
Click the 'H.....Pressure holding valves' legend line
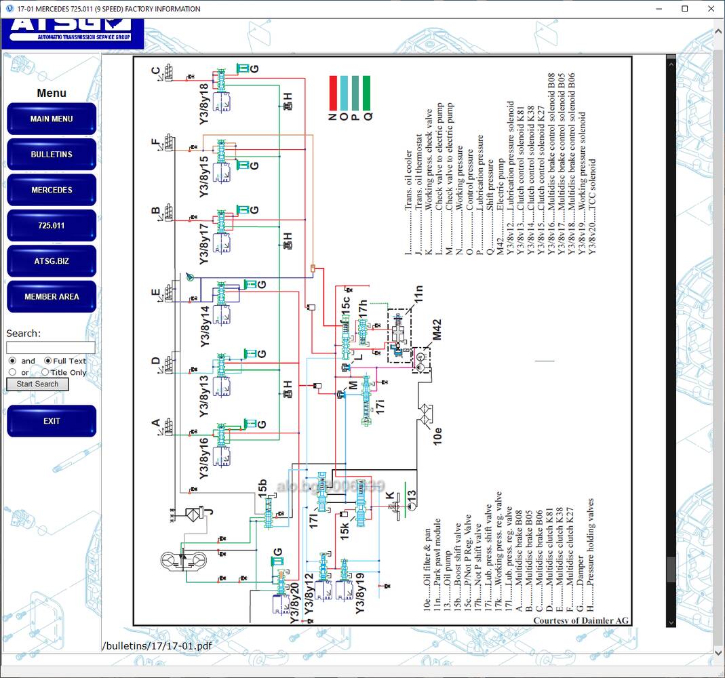[x=590, y=555]
